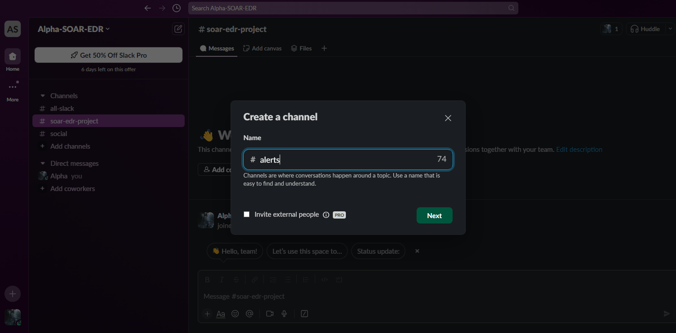Focus the channel name input field
The width and height of the screenshot is (676, 333).
click(x=348, y=160)
